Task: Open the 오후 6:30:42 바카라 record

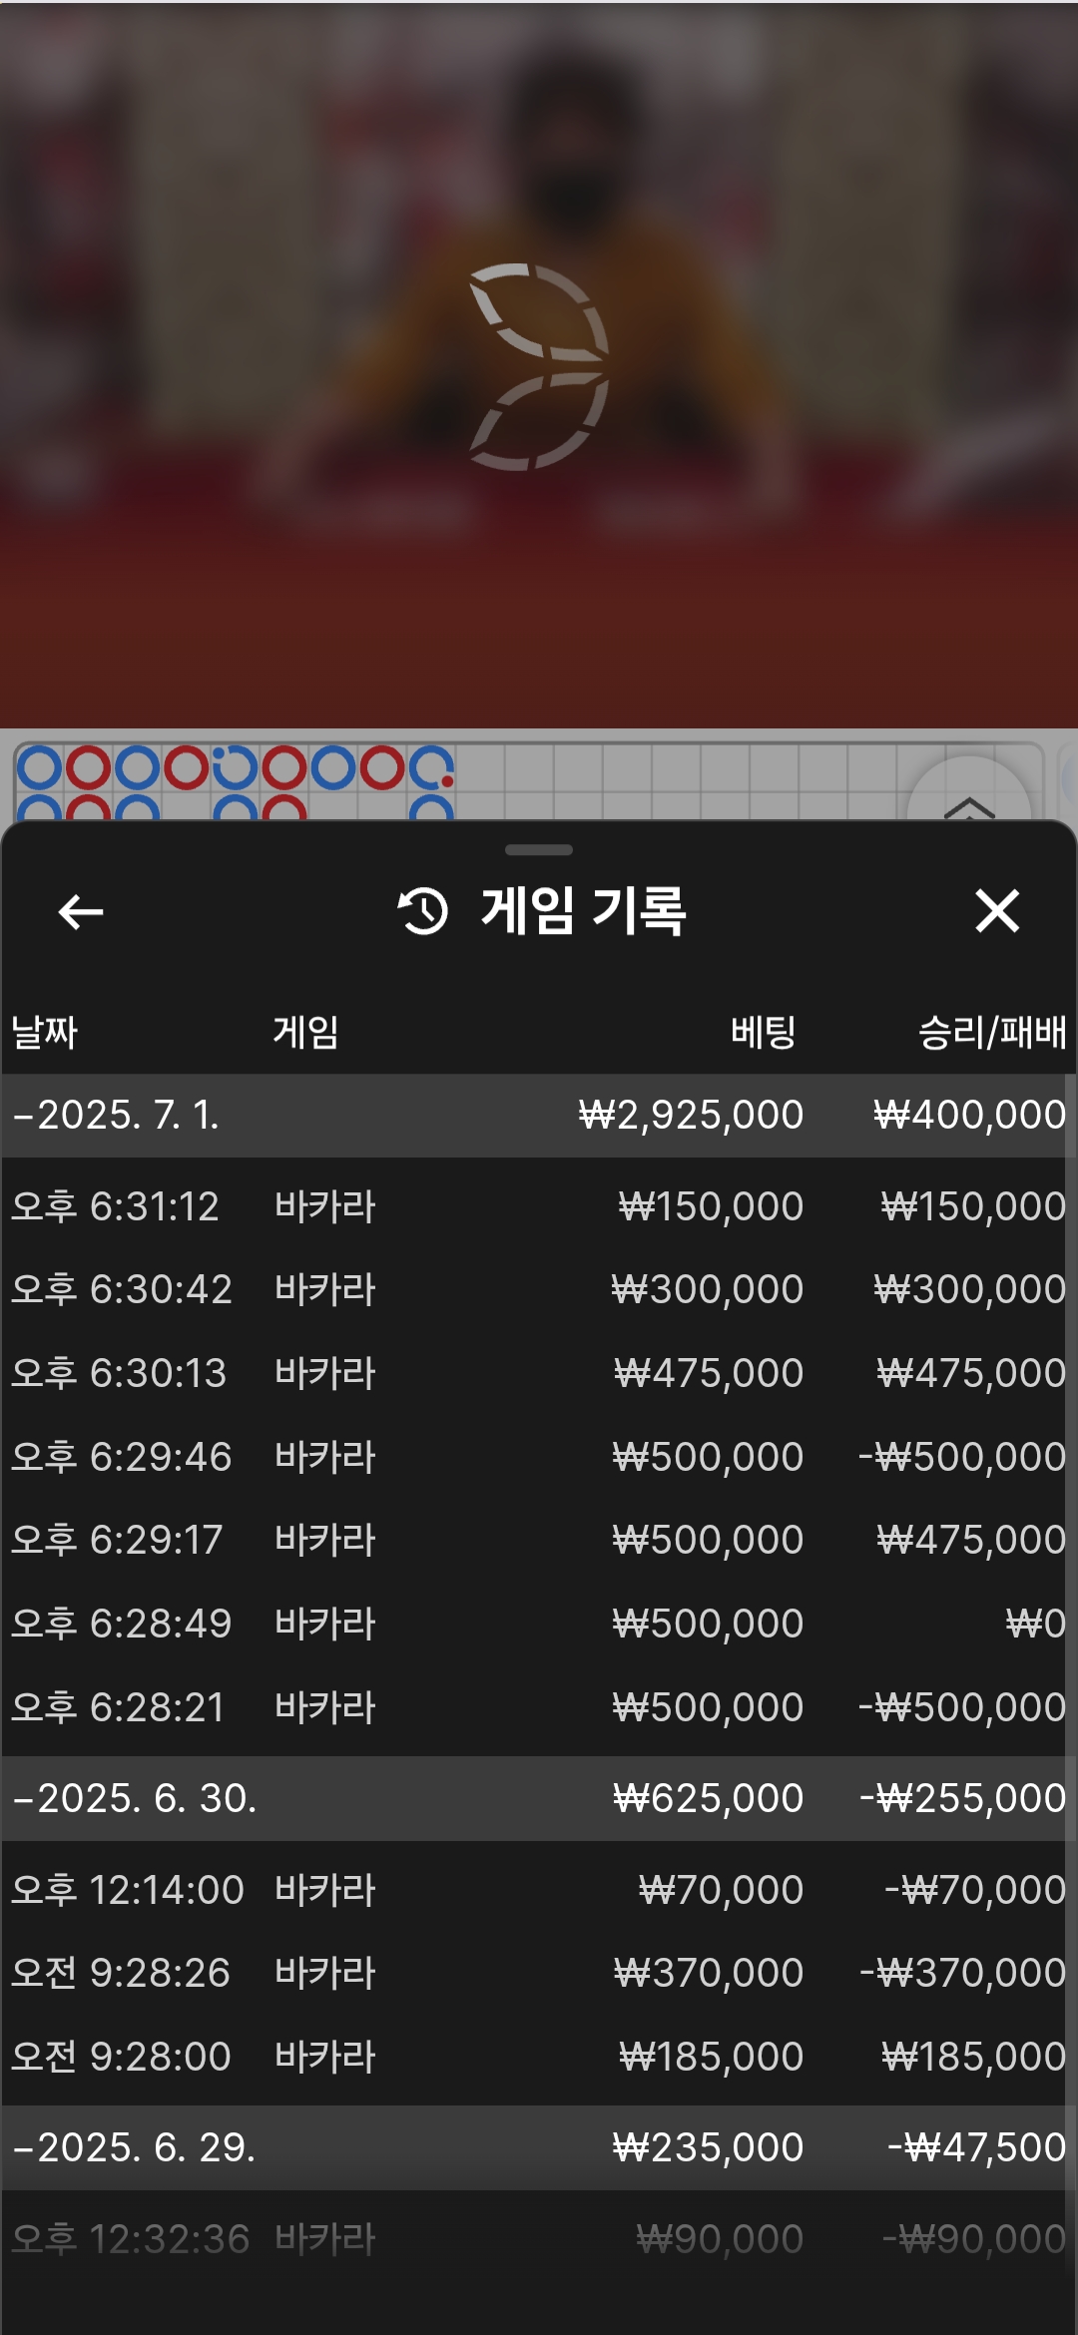Action: [x=539, y=1289]
